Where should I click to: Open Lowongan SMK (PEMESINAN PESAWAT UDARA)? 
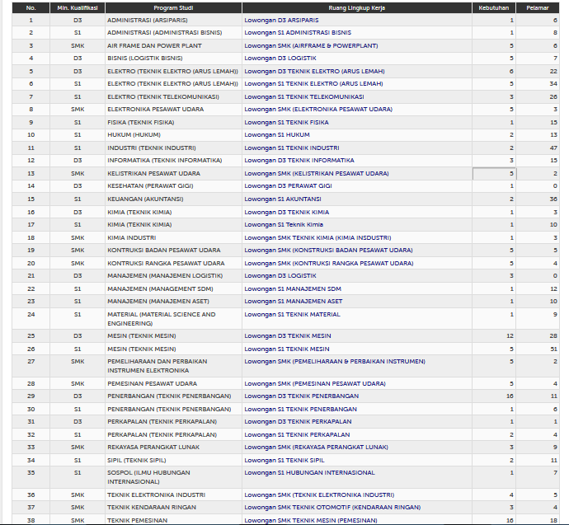[315, 383]
